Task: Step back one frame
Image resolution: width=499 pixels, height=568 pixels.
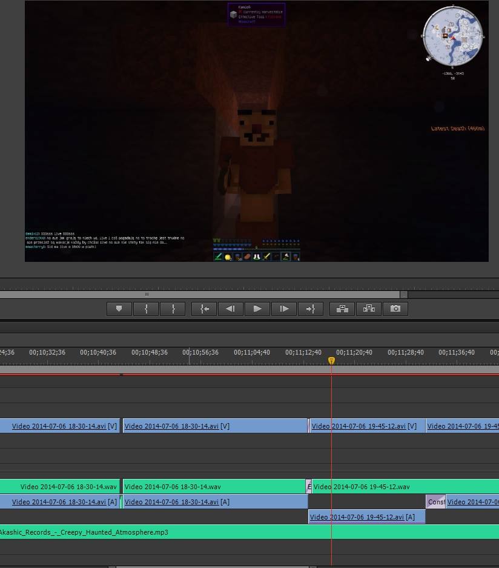Action: point(231,309)
